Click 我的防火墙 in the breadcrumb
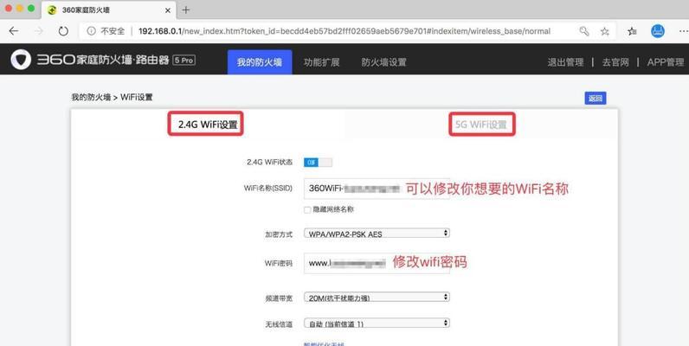Screen dimensions: 689x346 (91, 97)
